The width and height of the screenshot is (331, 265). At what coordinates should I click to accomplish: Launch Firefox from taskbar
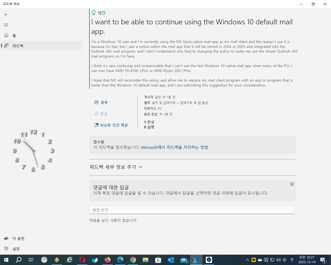point(108,260)
